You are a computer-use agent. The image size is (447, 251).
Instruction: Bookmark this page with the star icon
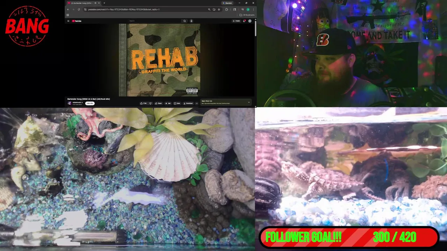point(219,9)
